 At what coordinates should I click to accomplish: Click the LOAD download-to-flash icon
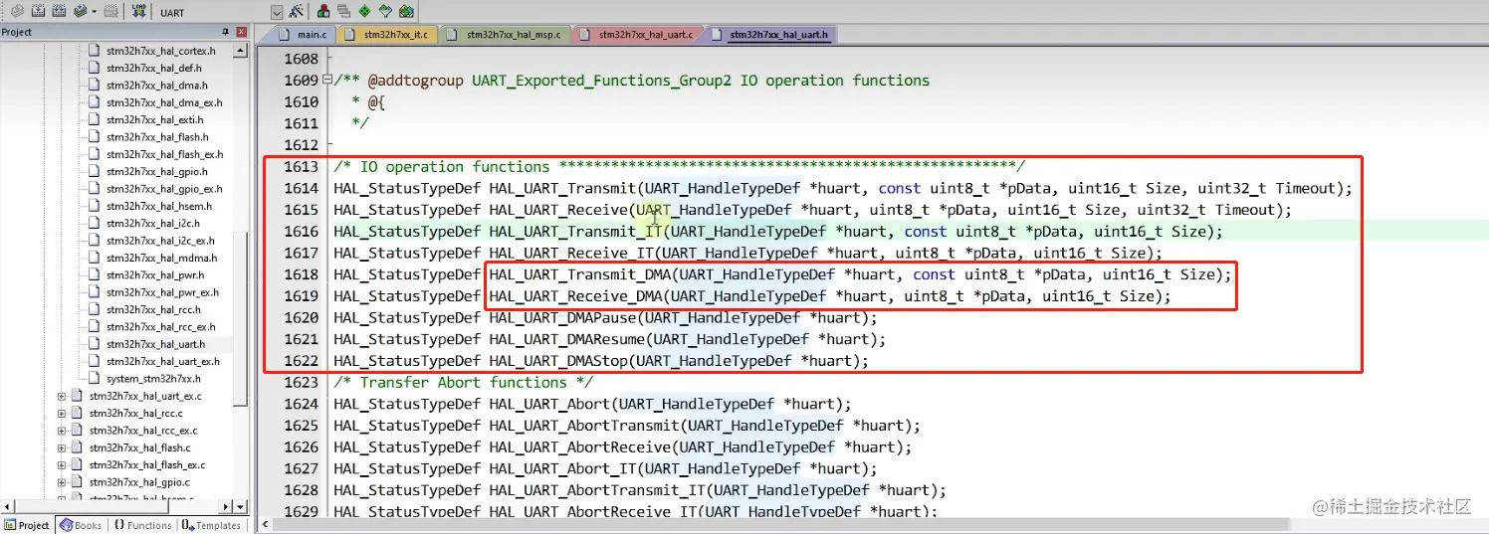[x=138, y=12]
